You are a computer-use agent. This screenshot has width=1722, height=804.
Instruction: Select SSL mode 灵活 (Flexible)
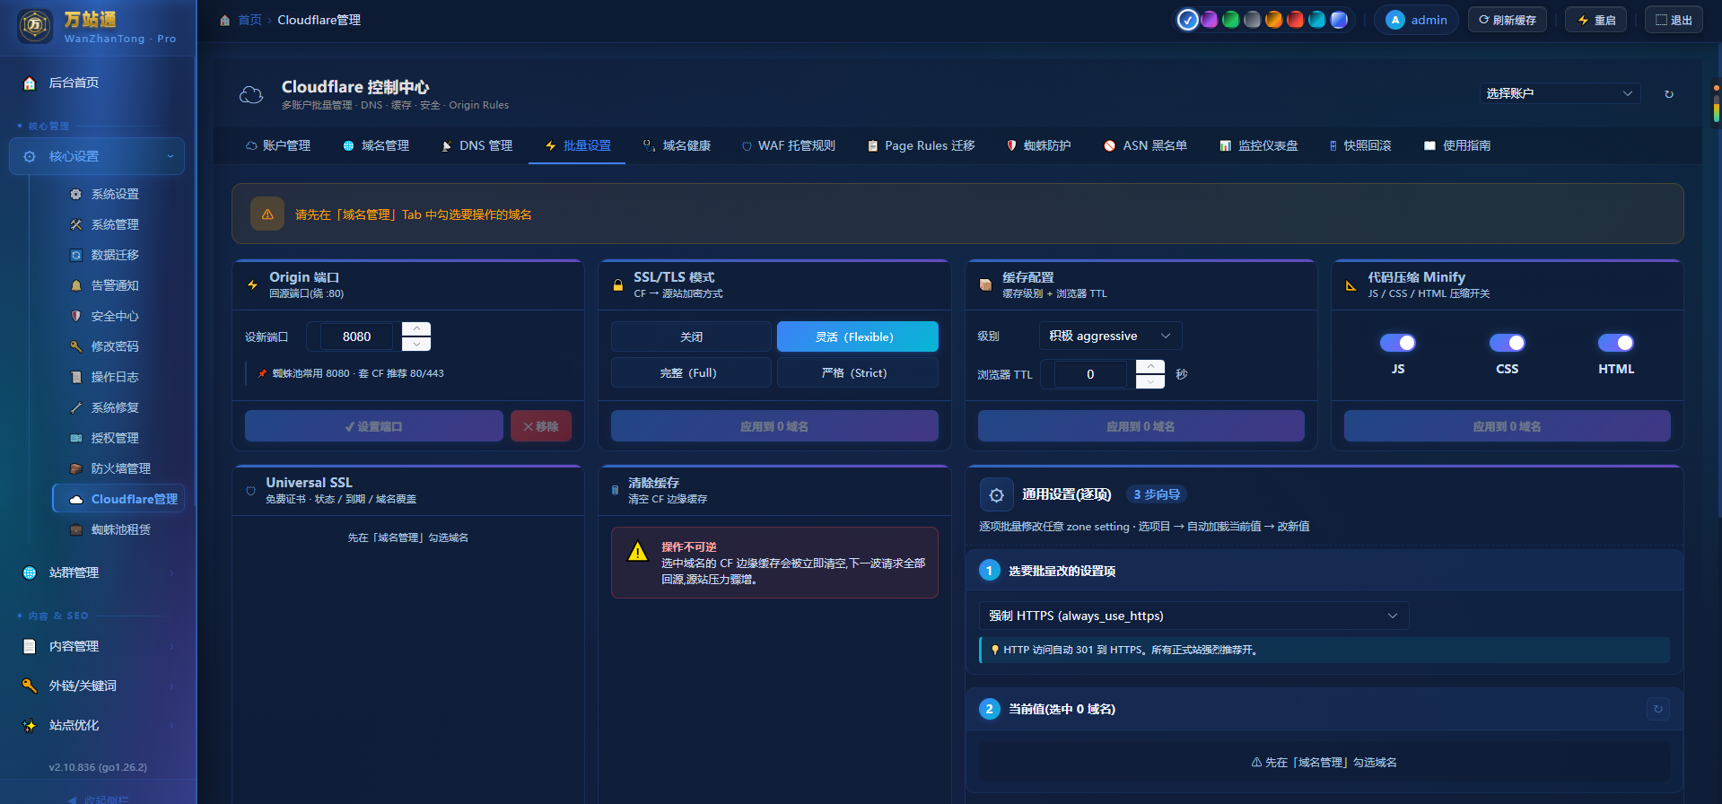click(857, 336)
